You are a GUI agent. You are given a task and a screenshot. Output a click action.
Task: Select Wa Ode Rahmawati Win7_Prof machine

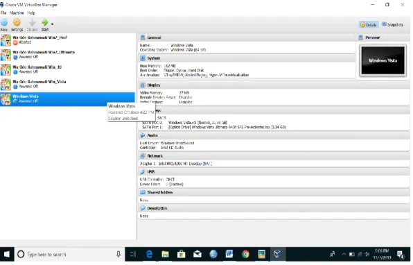point(68,40)
